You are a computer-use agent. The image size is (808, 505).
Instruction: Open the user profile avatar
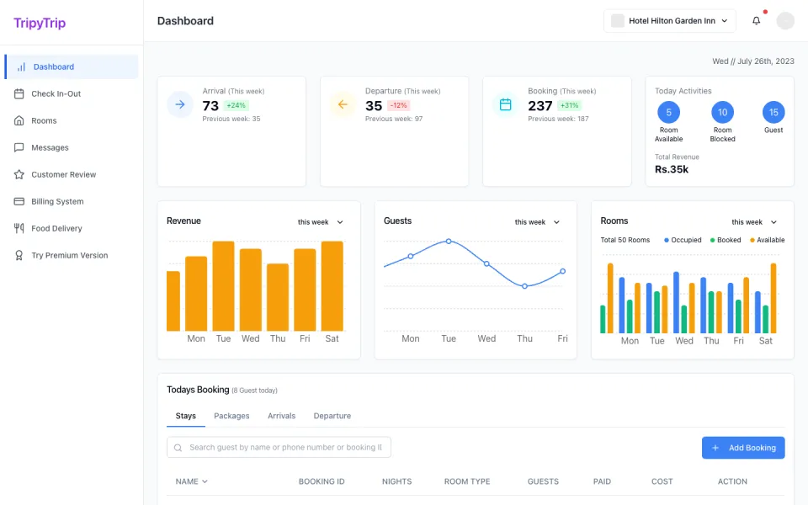785,20
